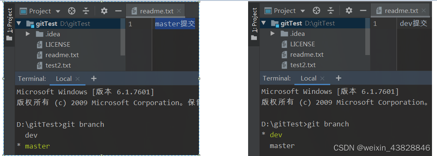Collapse all icon in left window
This screenshot has width=437, height=156.
86,11
